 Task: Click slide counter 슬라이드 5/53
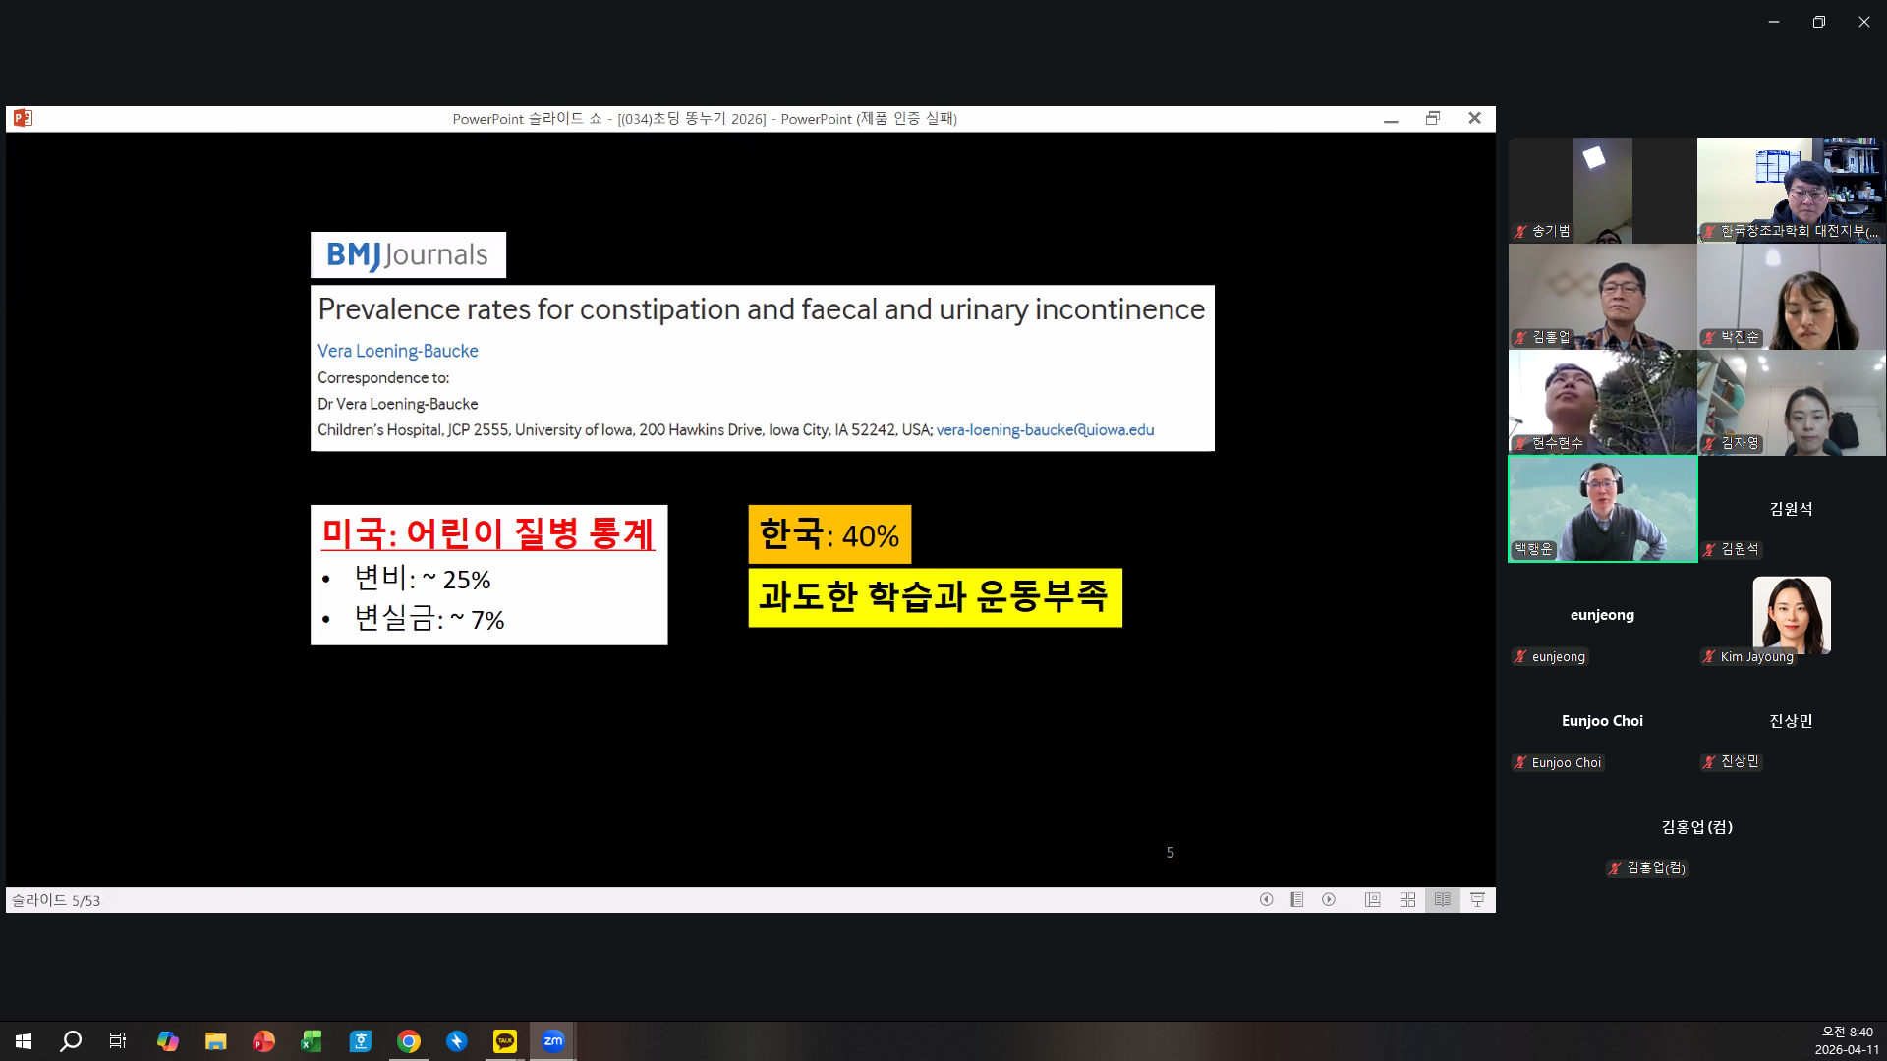pos(56,900)
